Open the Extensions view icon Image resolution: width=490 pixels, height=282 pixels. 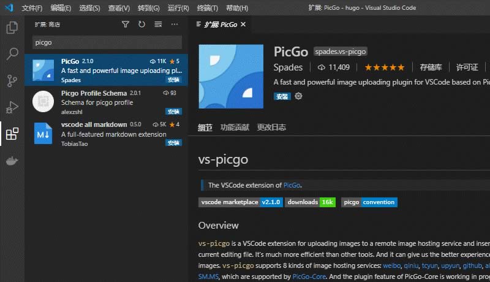pyautogui.click(x=12, y=134)
